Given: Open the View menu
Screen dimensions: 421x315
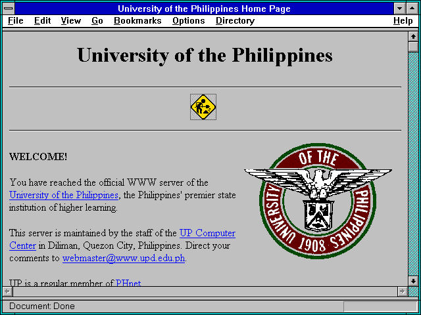Looking at the screenshot, I should (70, 20).
